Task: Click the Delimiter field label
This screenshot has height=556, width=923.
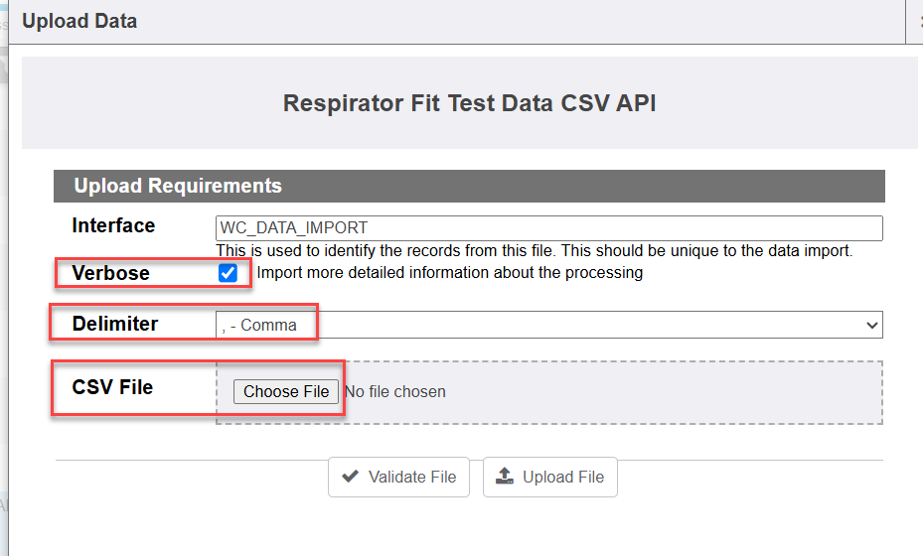Action: point(115,324)
